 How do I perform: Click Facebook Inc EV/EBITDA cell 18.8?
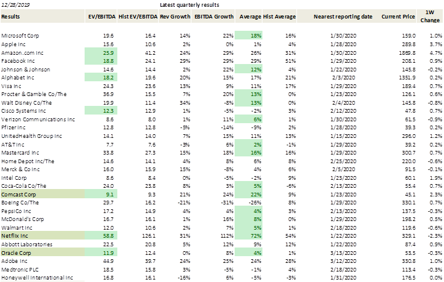101,61
